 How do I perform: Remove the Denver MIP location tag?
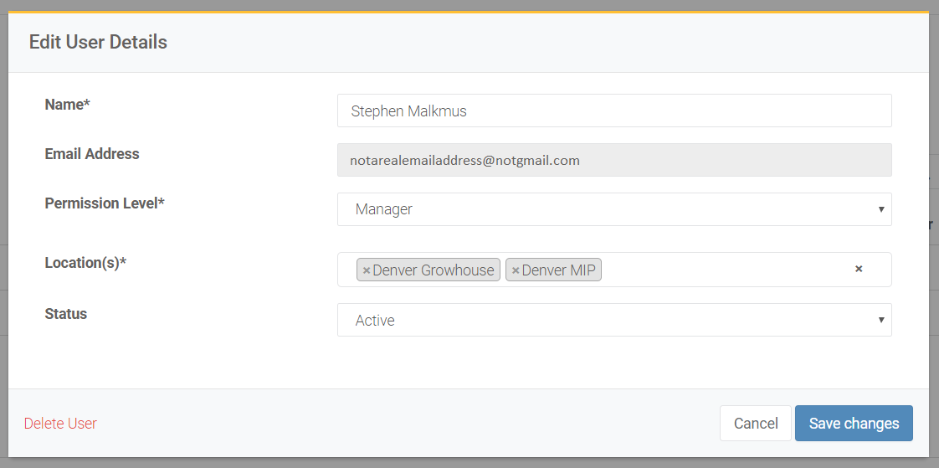point(516,270)
